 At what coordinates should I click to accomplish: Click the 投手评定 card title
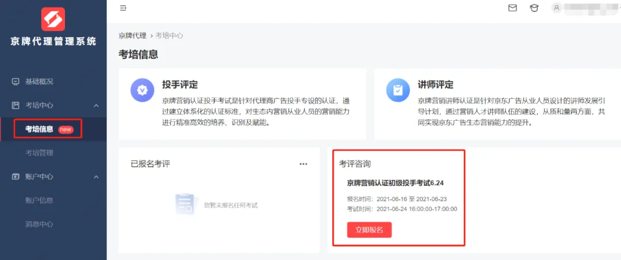179,85
